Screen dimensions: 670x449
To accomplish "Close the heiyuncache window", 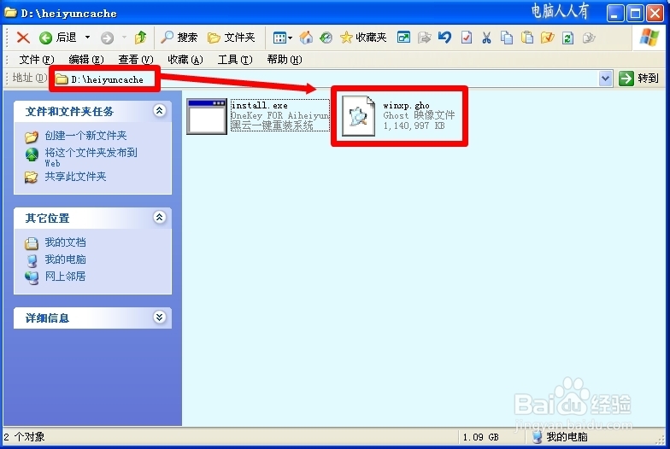I will [x=655, y=14].
